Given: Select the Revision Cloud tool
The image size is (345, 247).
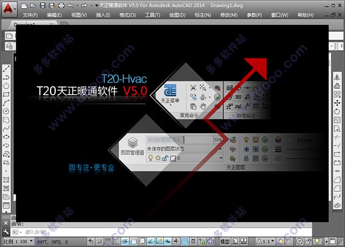Looking at the screenshot, I should click(6, 119).
